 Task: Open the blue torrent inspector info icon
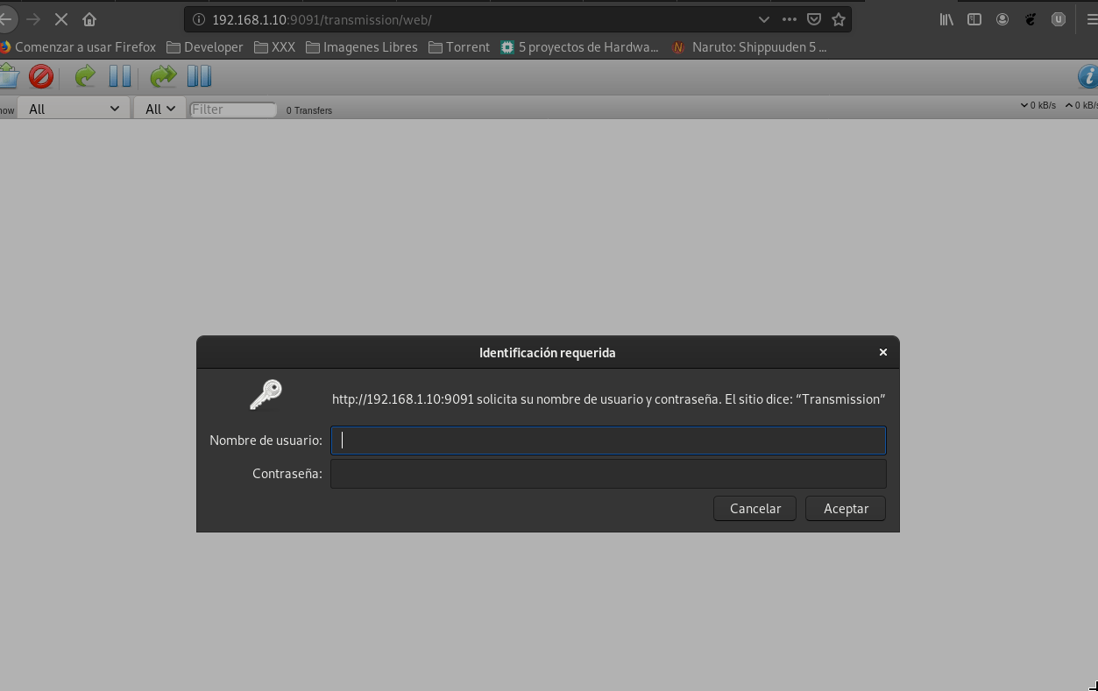(1087, 77)
